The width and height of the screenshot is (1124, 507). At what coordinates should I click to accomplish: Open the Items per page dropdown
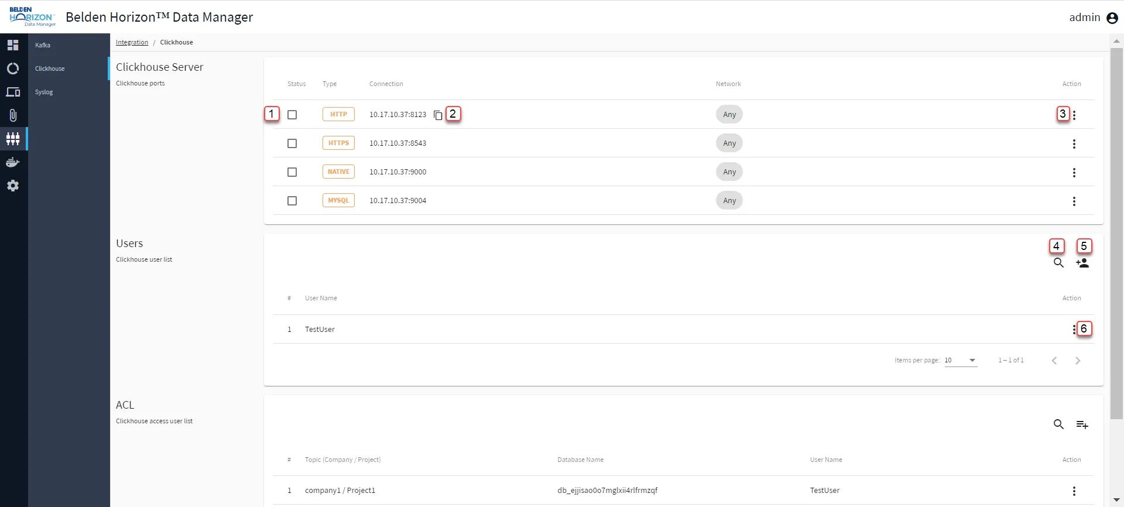tap(961, 360)
